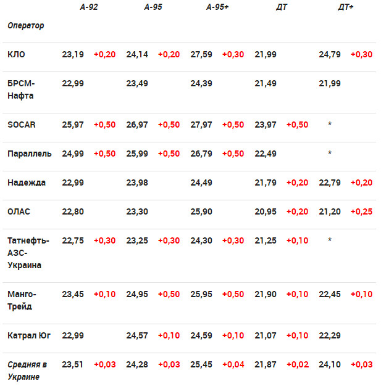The width and height of the screenshot is (381, 389).
Task: Click SOCAR's A-95+ price 27,97
Action: (x=201, y=125)
